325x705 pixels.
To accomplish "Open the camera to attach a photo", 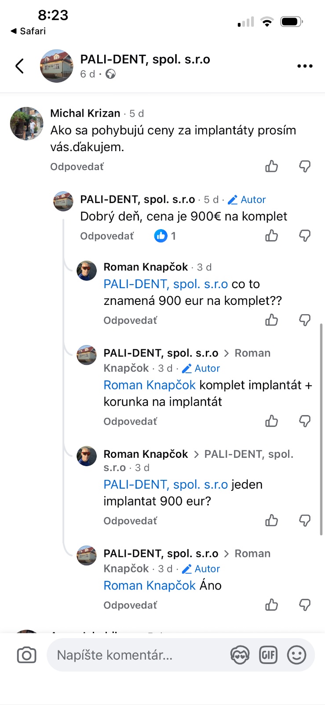I will [26, 655].
